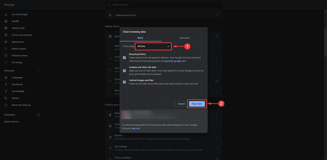
Task: Click the Cancel button
Action: coord(181,104)
